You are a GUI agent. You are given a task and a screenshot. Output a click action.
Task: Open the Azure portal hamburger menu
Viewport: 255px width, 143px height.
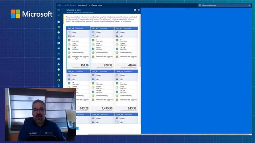59,10
